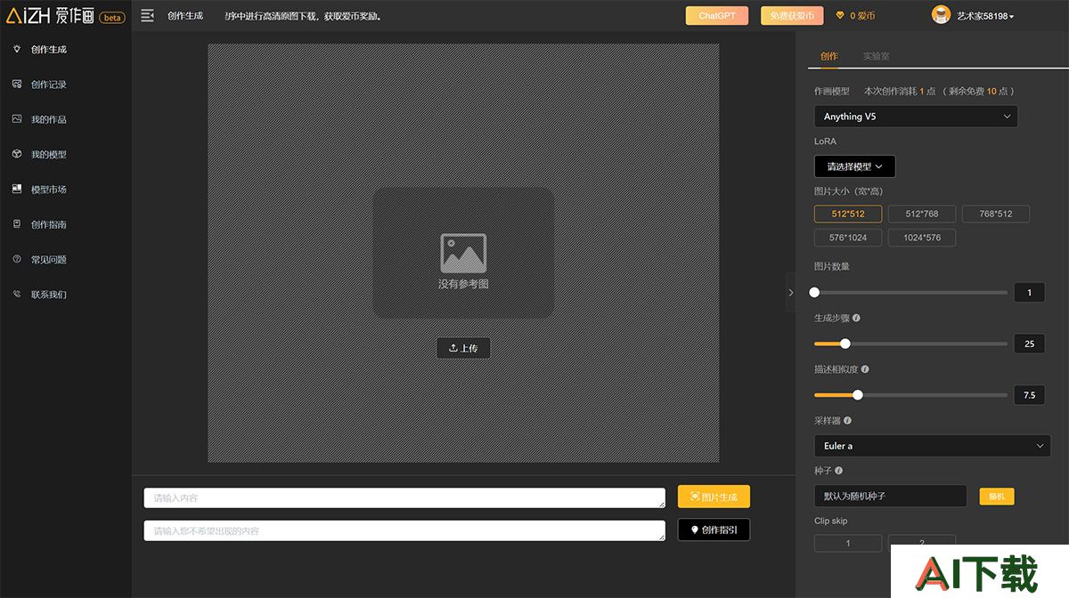Select the 768*512 image size
Screen dimensions: 1069x598
[995, 214]
